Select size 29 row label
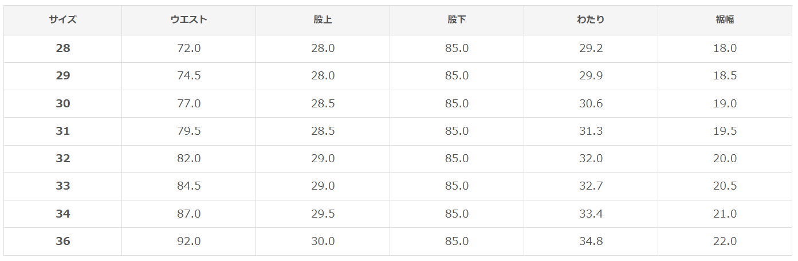Image resolution: width=798 pixels, height=261 pixels. coord(63,76)
